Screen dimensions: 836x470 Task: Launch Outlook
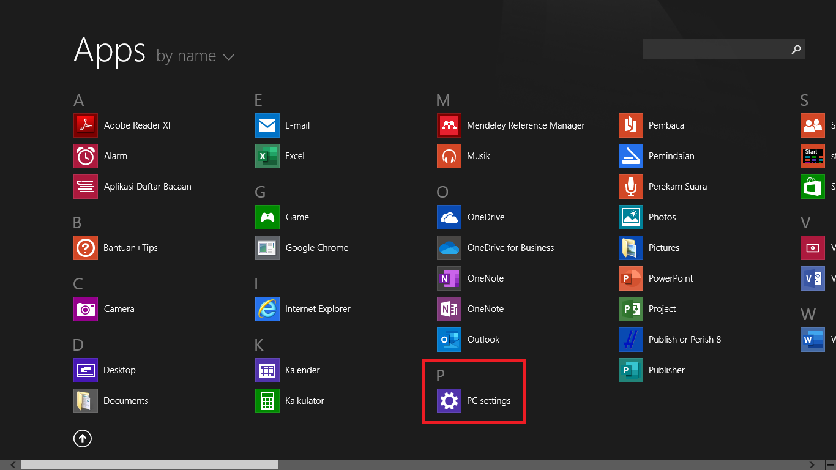tap(468, 340)
